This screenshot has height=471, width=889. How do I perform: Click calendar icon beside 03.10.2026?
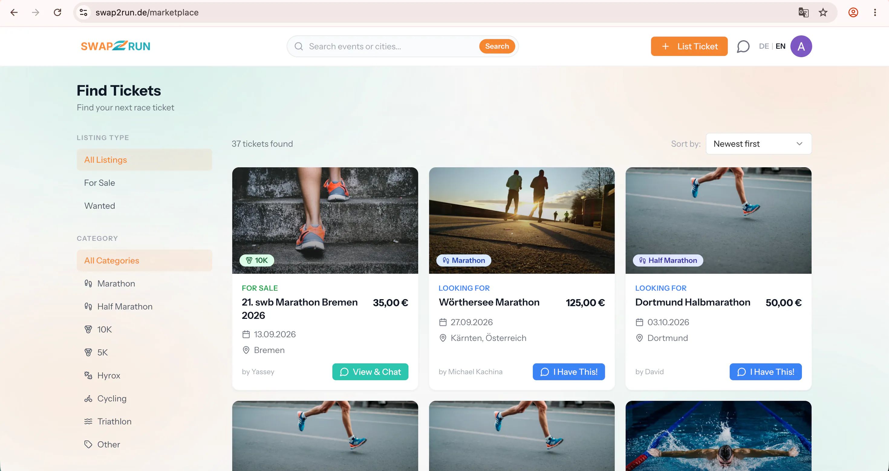pyautogui.click(x=640, y=322)
